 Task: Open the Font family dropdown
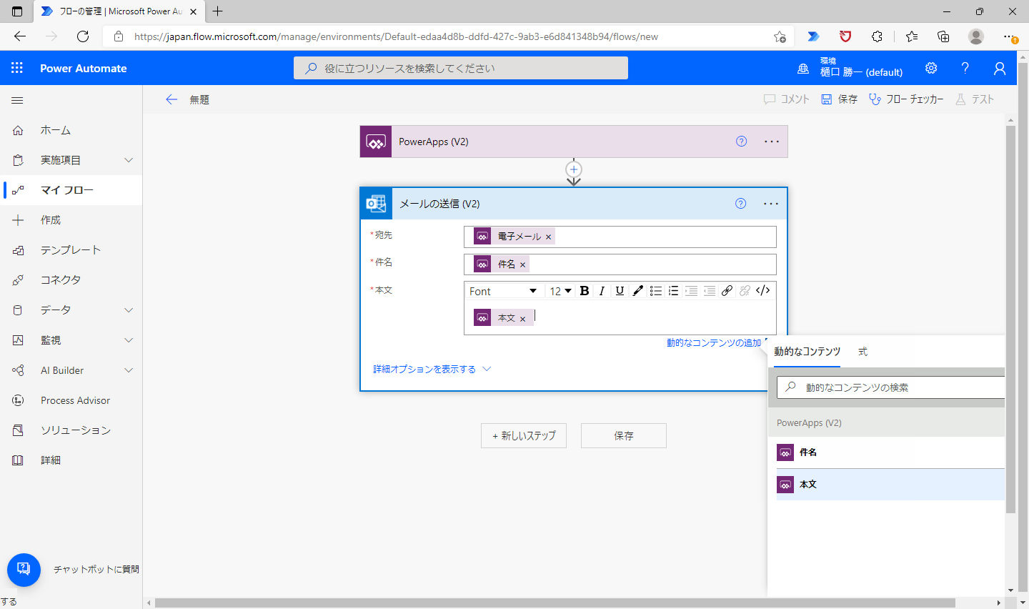click(503, 291)
